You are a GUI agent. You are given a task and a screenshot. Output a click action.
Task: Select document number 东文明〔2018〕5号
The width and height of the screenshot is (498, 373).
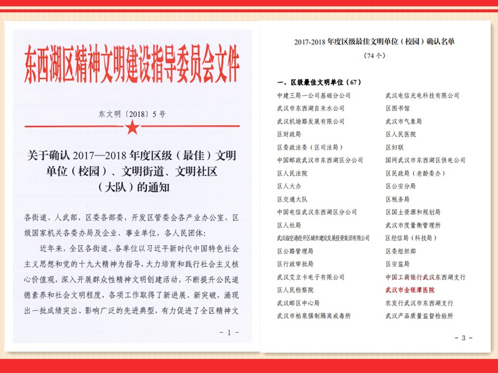point(132,115)
